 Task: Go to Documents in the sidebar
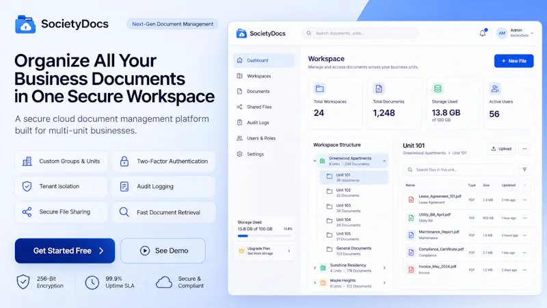264,92
